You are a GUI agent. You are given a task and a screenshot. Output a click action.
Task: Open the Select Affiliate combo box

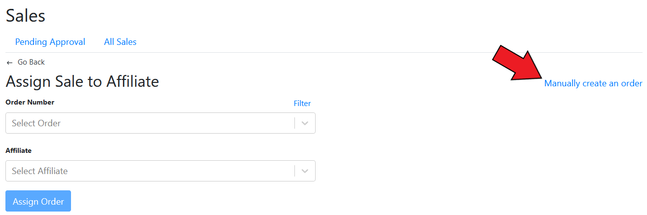(x=148, y=171)
